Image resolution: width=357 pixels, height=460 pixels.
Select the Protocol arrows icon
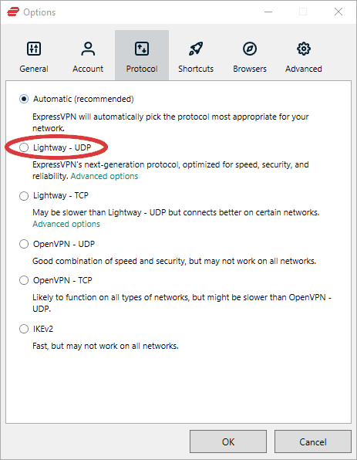coord(142,49)
